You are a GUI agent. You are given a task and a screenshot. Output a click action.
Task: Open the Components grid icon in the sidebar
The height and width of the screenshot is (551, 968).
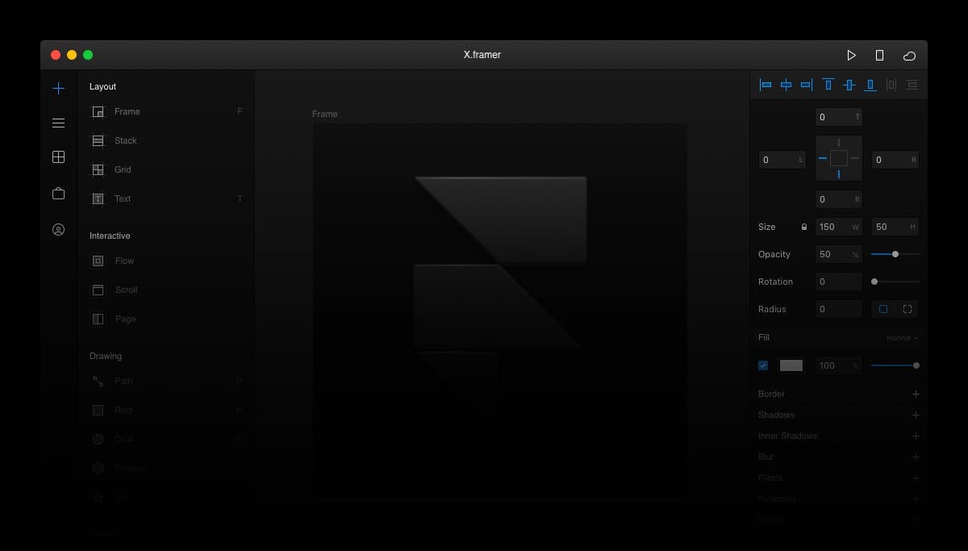(x=58, y=157)
